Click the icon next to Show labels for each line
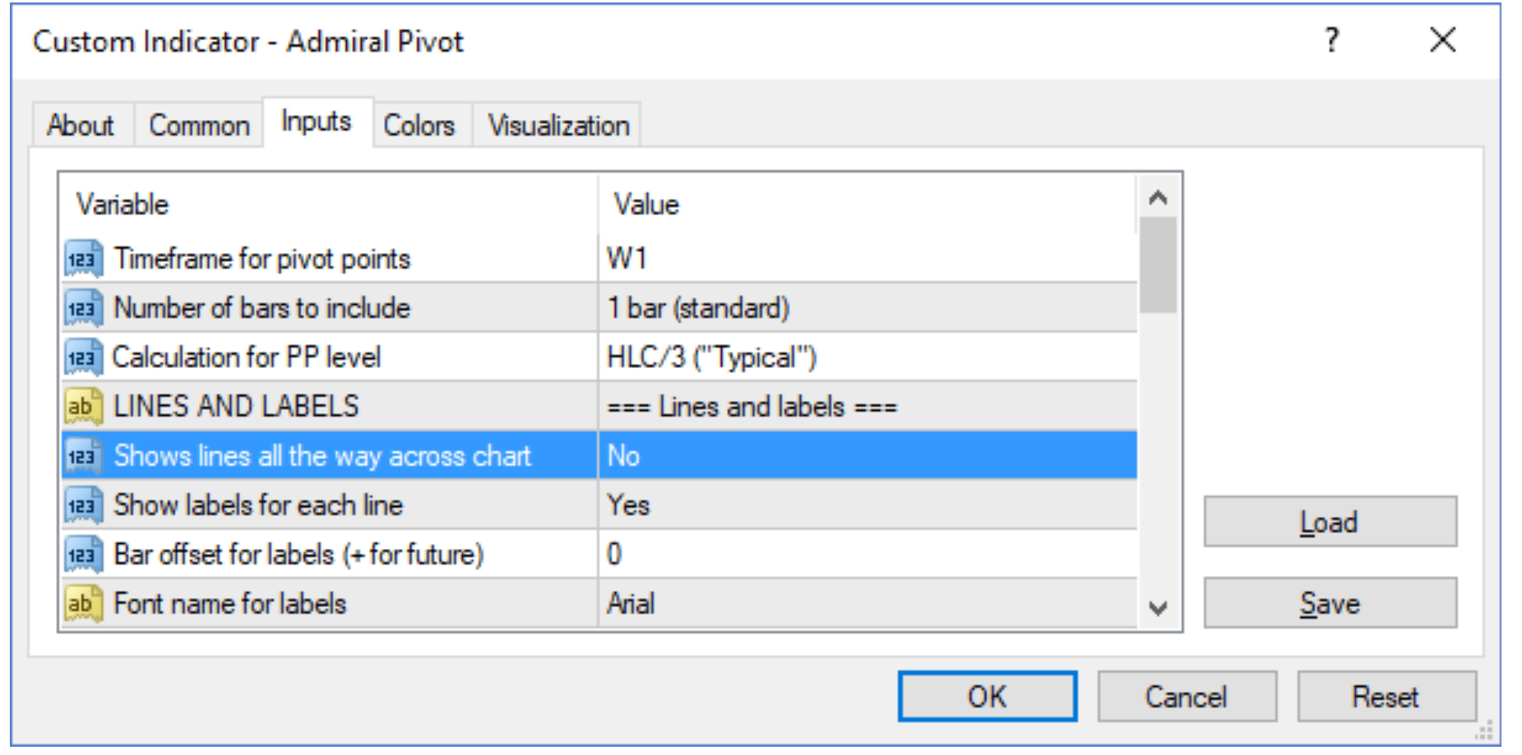Viewport: 1522px width, 755px height. coord(83,505)
